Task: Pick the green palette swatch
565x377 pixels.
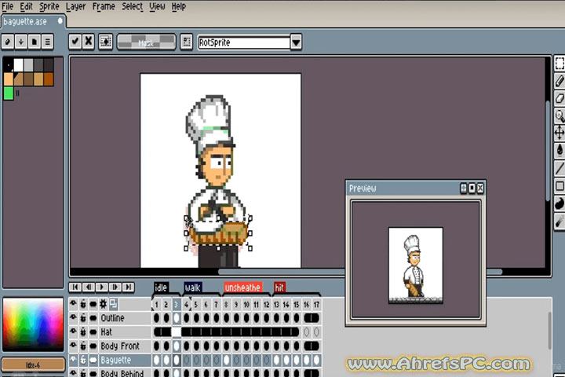Action: click(x=9, y=93)
